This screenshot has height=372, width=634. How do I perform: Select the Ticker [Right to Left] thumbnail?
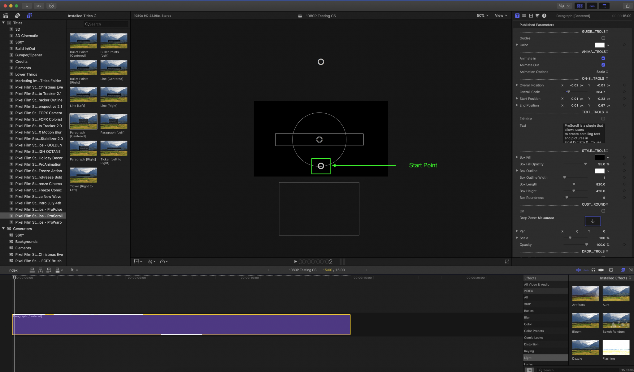click(x=83, y=175)
